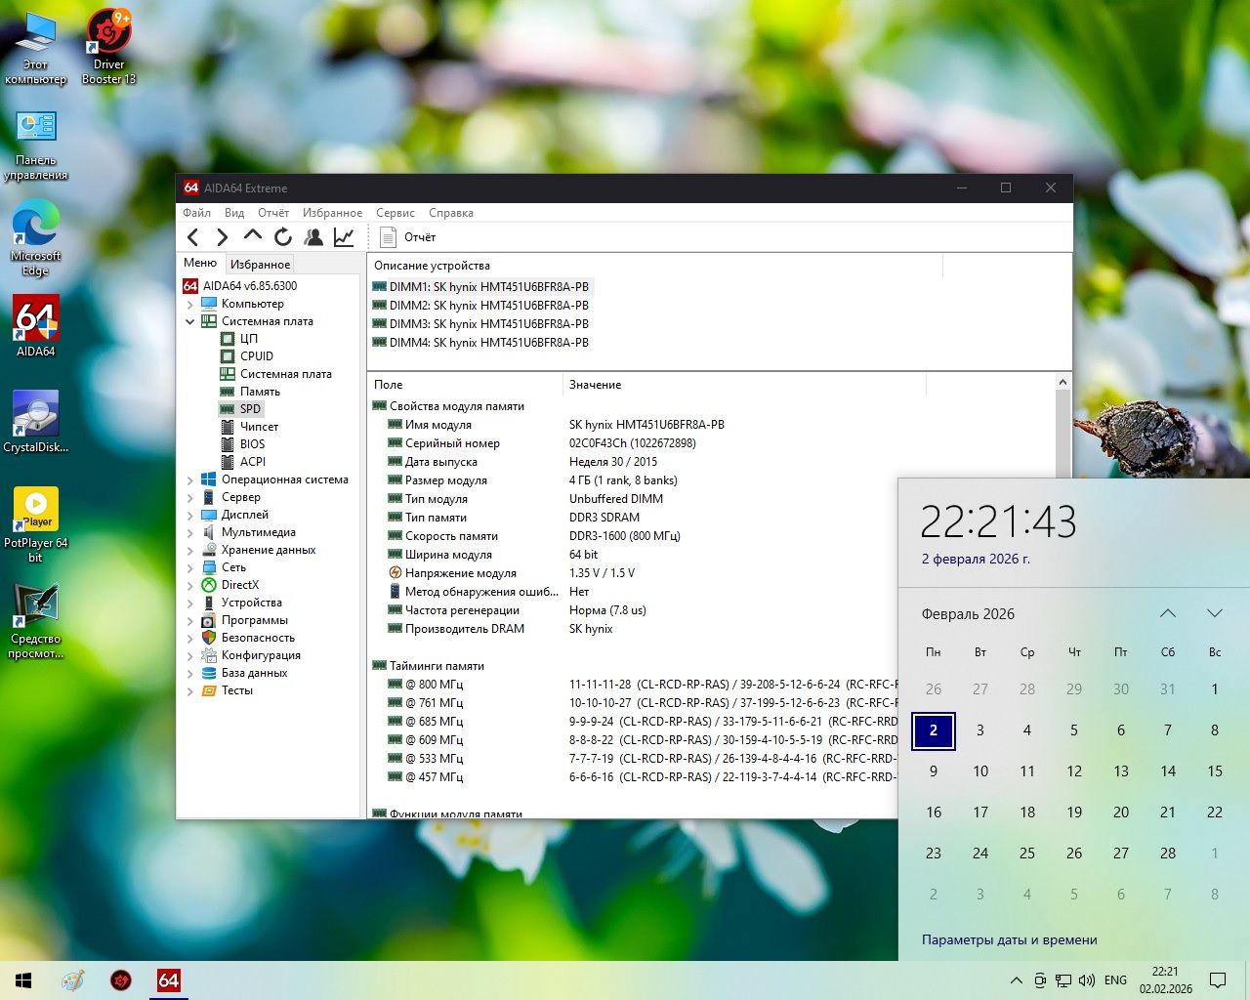Generate a report via Отчёт toolbar button
The height and width of the screenshot is (1000, 1250).
click(x=408, y=237)
